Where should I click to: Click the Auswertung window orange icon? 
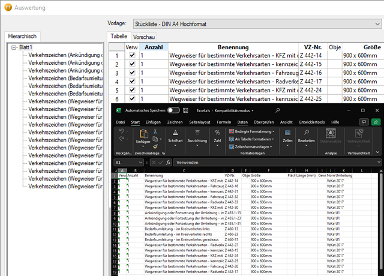[8, 7]
